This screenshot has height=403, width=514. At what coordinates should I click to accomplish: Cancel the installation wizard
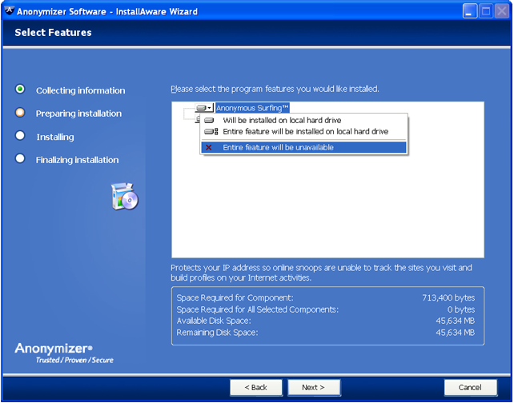click(x=470, y=388)
